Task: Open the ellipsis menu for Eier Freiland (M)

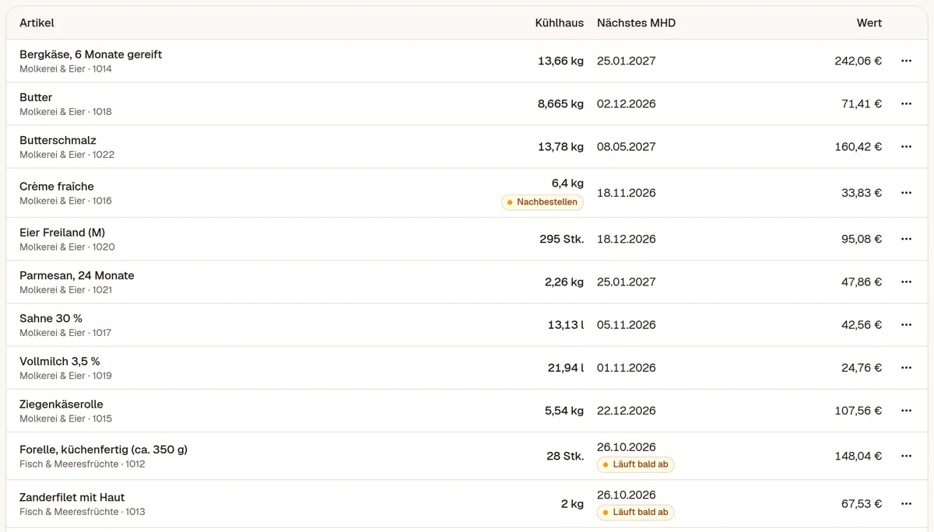Action: (x=906, y=239)
